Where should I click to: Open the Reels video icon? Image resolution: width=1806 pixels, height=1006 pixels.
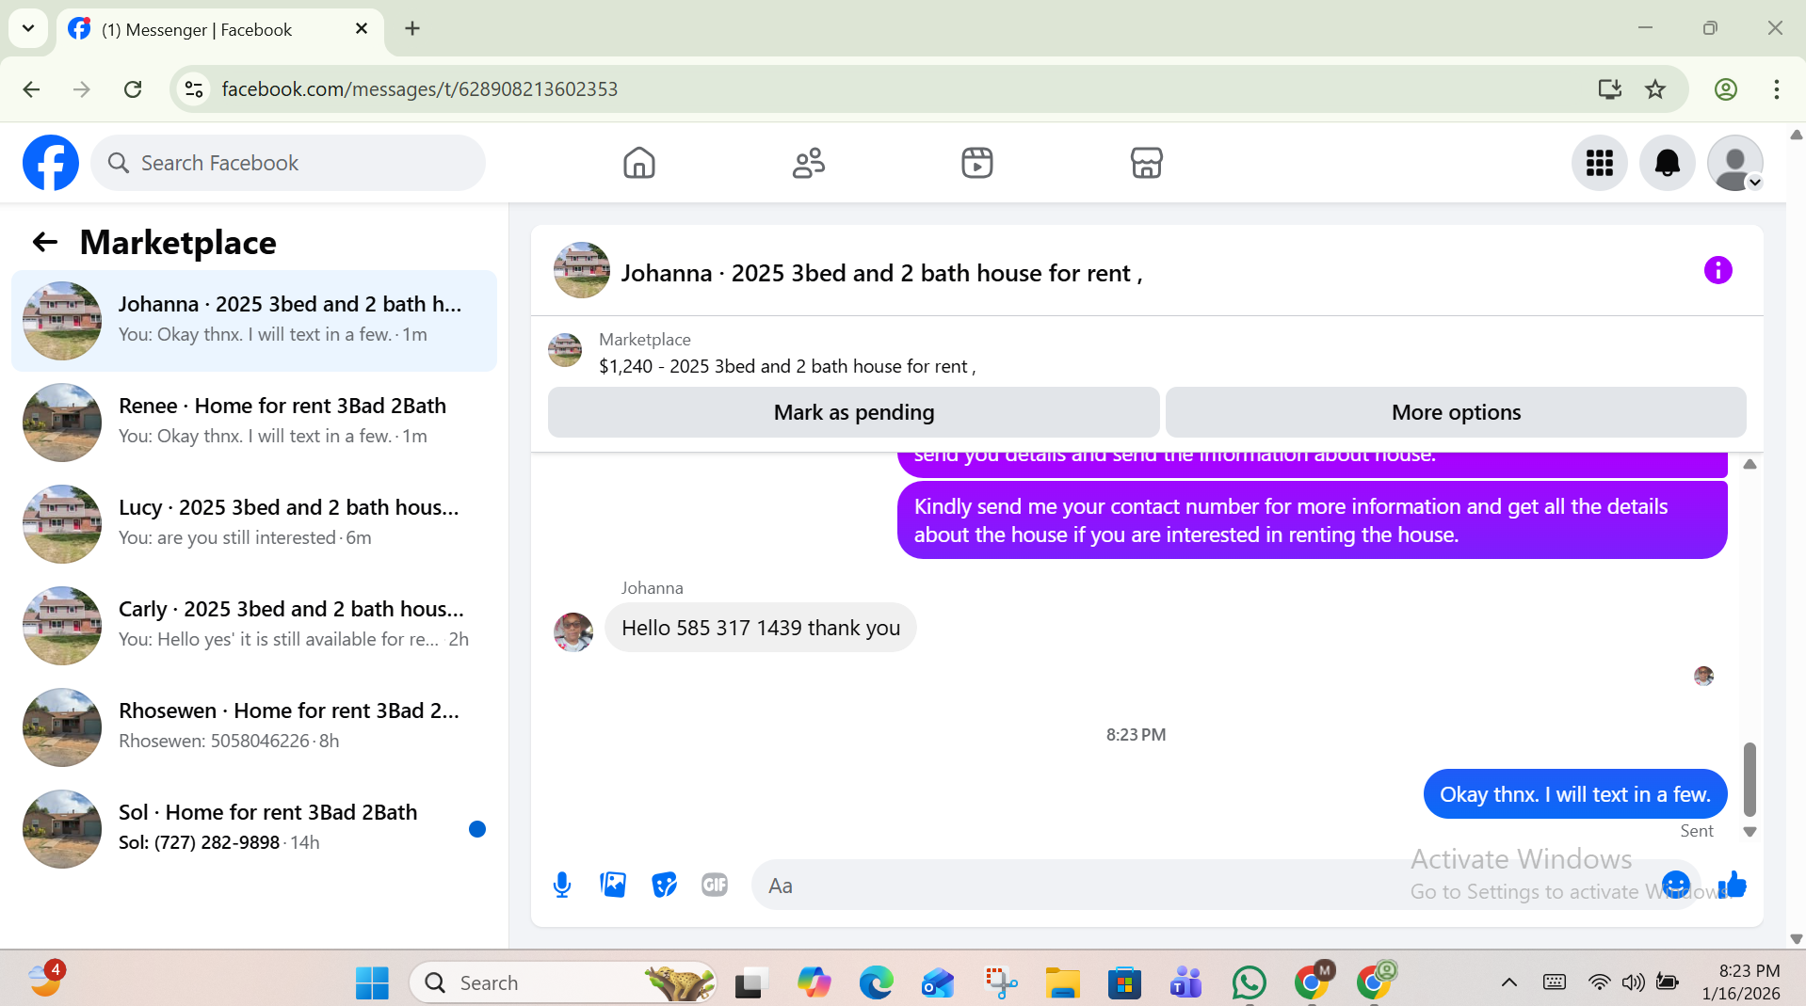[977, 163]
